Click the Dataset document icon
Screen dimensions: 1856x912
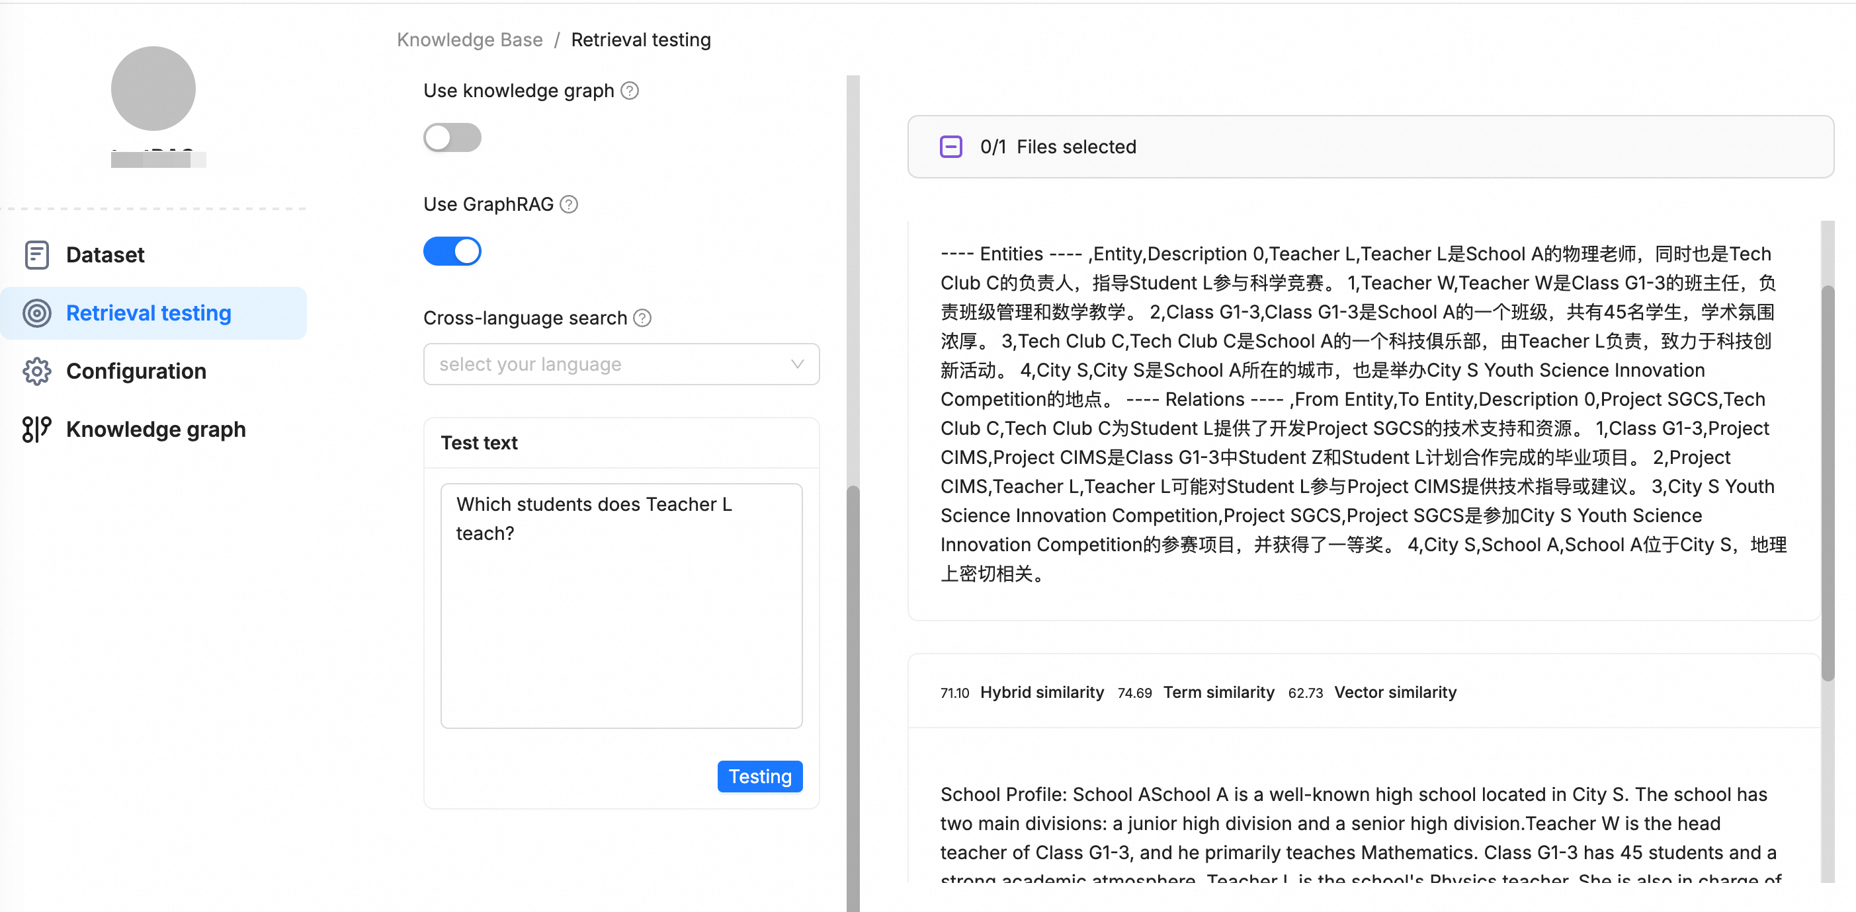37,255
